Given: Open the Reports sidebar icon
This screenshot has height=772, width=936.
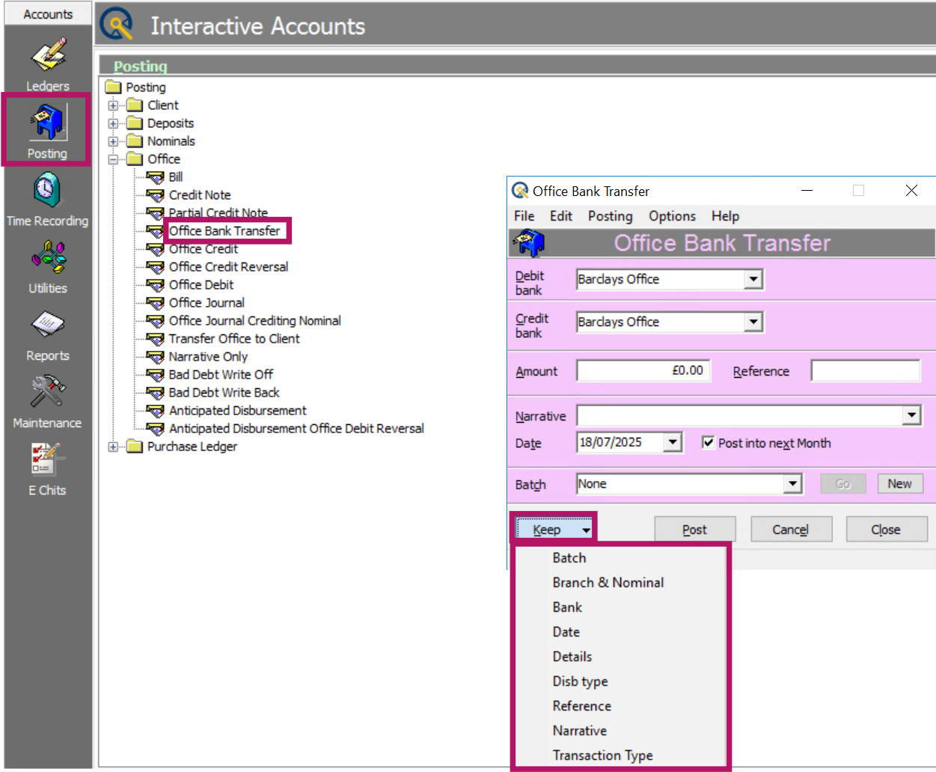Looking at the screenshot, I should pos(48,325).
